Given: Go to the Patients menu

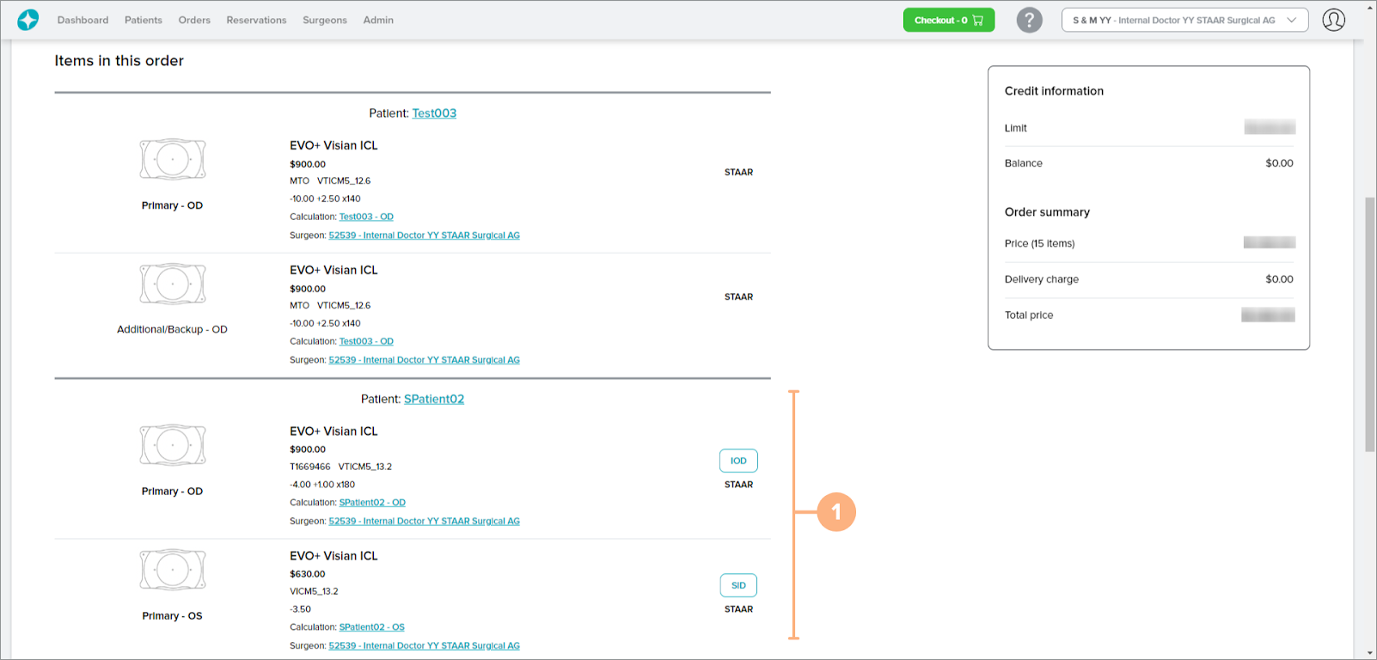Looking at the screenshot, I should pos(143,20).
